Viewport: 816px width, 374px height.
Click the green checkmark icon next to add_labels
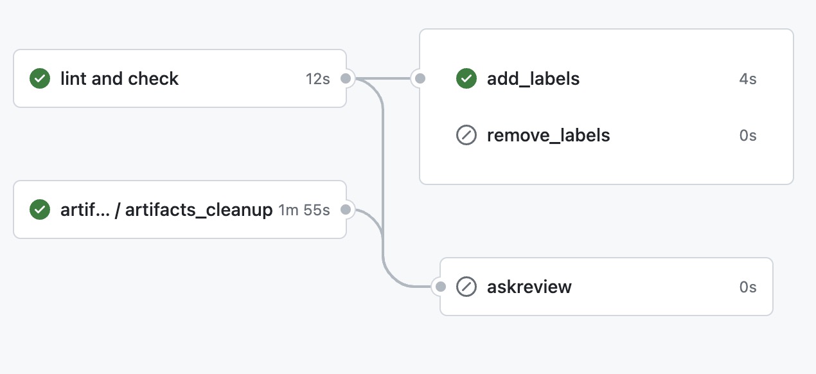pyautogui.click(x=466, y=79)
